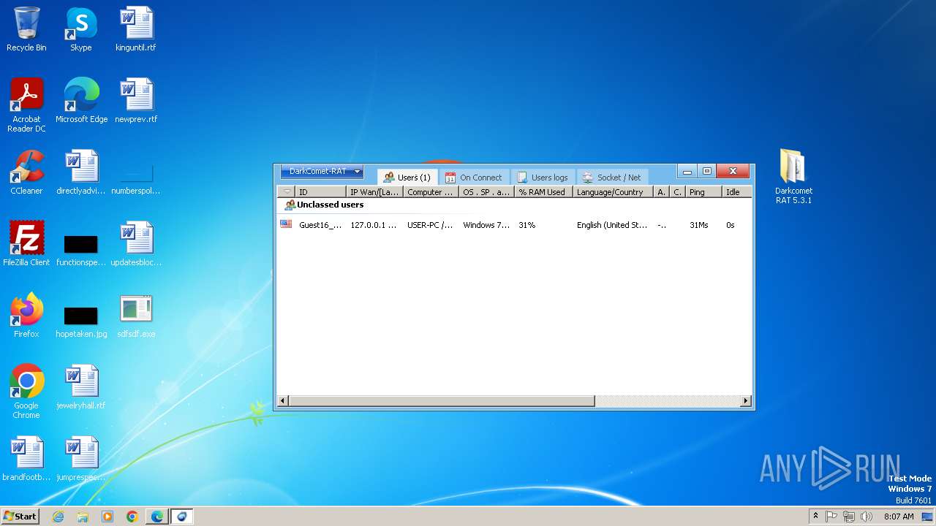Select the functionspe... image file
Image resolution: width=936 pixels, height=526 pixels.
coord(81,250)
